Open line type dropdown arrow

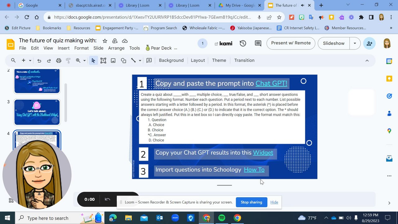click(x=140, y=60)
